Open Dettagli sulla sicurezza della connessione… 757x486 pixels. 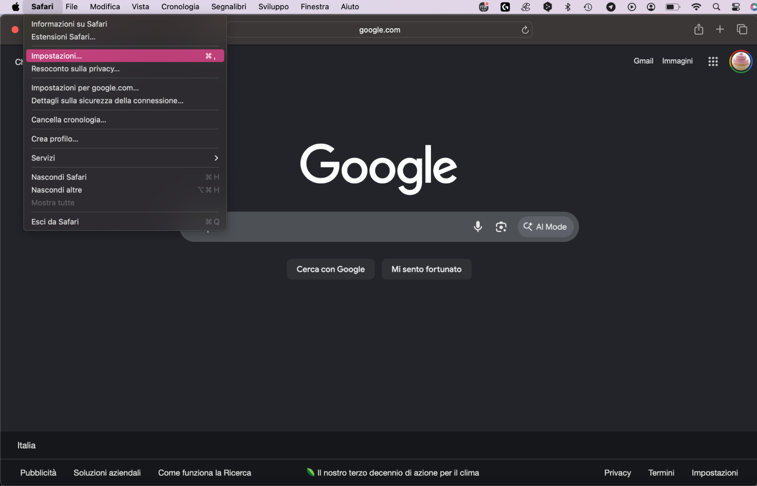point(125,101)
